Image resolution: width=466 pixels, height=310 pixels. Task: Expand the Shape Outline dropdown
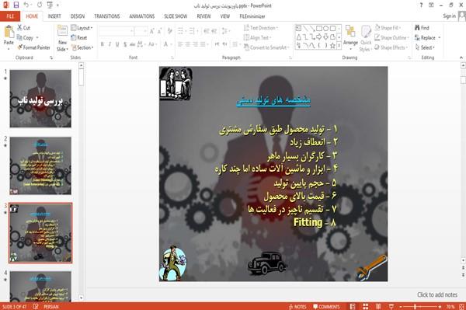click(391, 38)
